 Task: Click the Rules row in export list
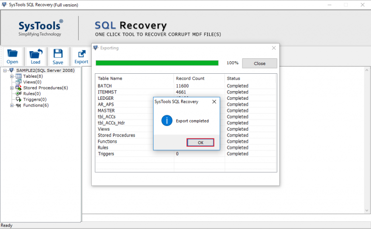point(185,148)
